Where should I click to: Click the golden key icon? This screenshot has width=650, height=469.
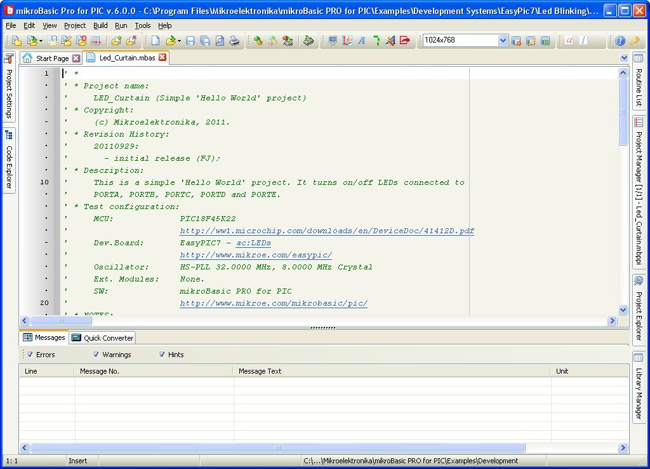click(635, 40)
